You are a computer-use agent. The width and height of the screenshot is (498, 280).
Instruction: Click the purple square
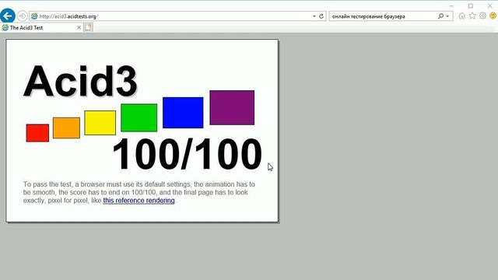click(x=232, y=107)
